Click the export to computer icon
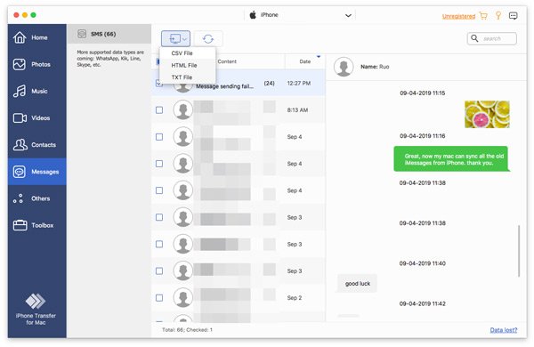 [x=174, y=38]
